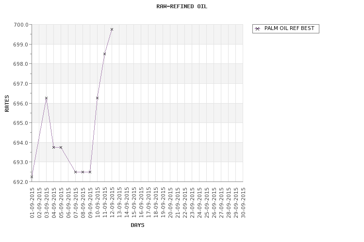
Task: Click the PALM OIL REF BEST legend label
Action: tap(289, 29)
